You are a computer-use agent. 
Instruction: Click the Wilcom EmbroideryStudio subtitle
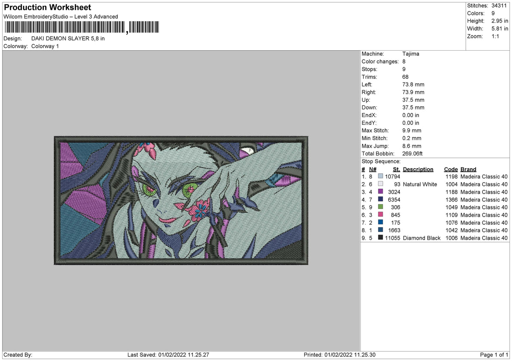point(61,17)
